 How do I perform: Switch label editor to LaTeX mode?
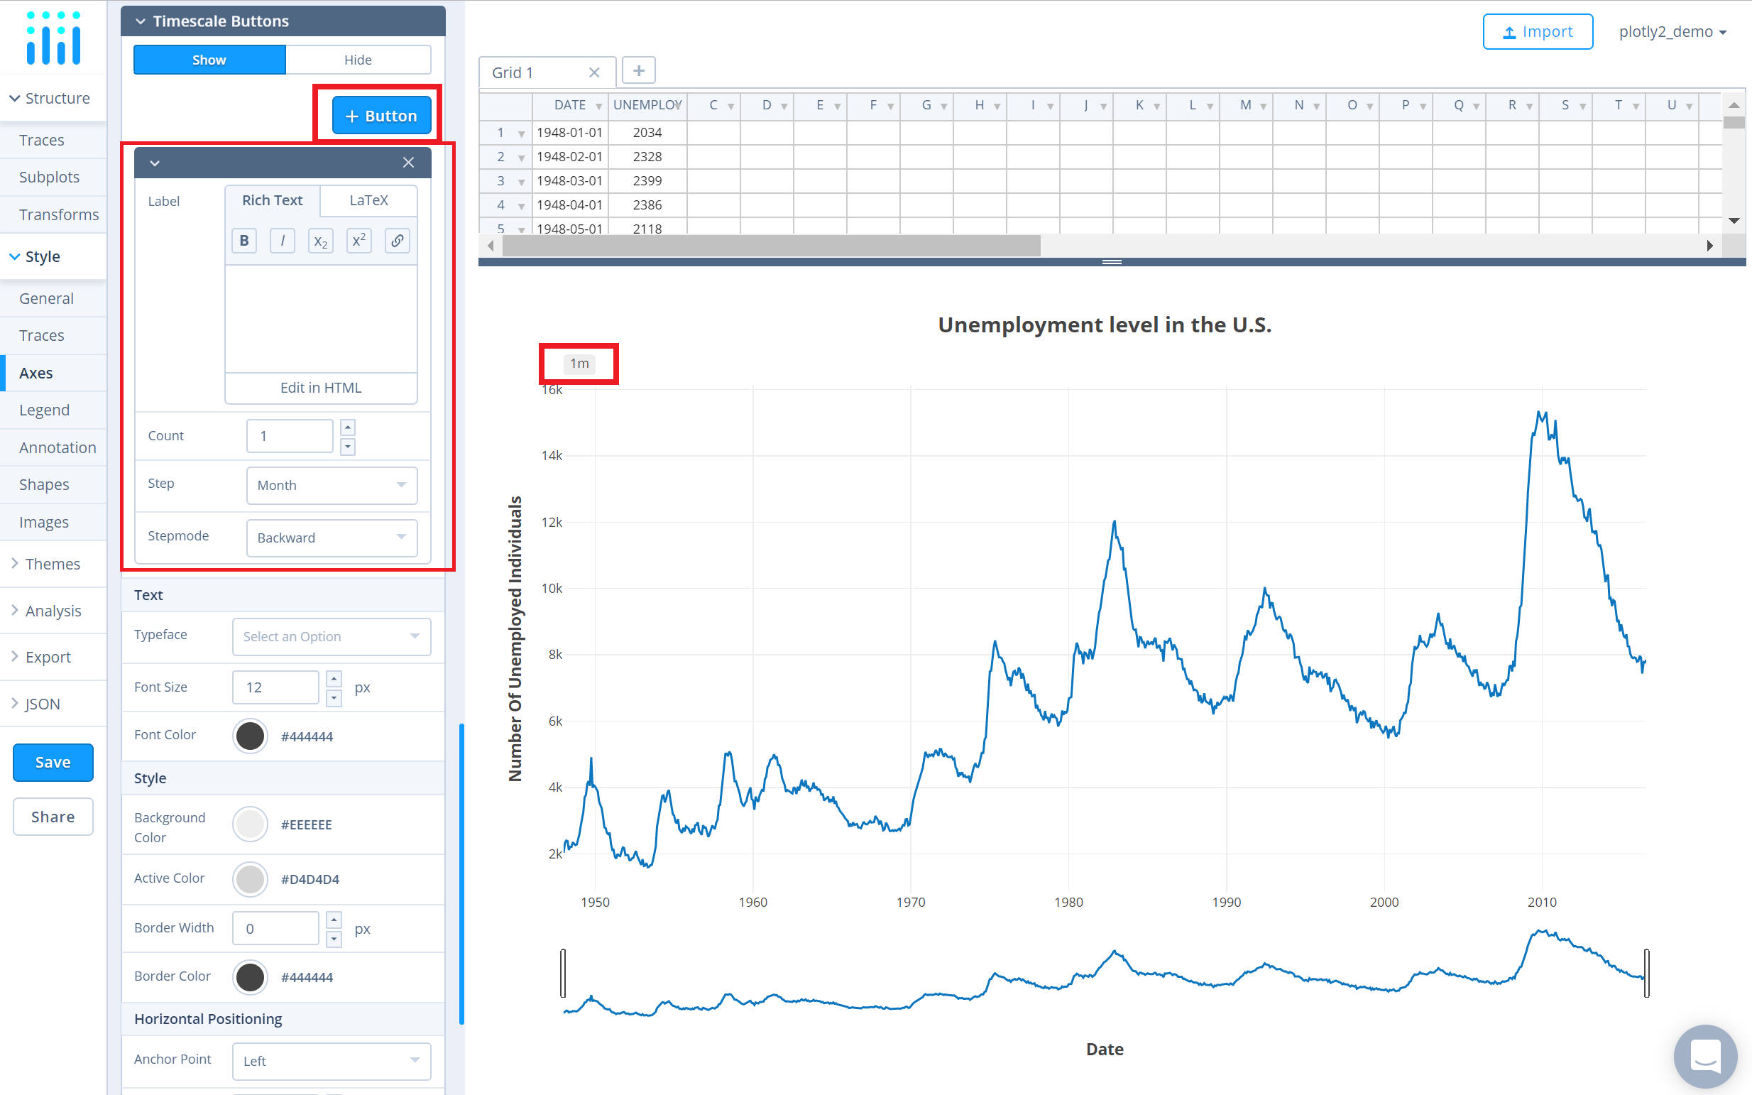(x=368, y=200)
